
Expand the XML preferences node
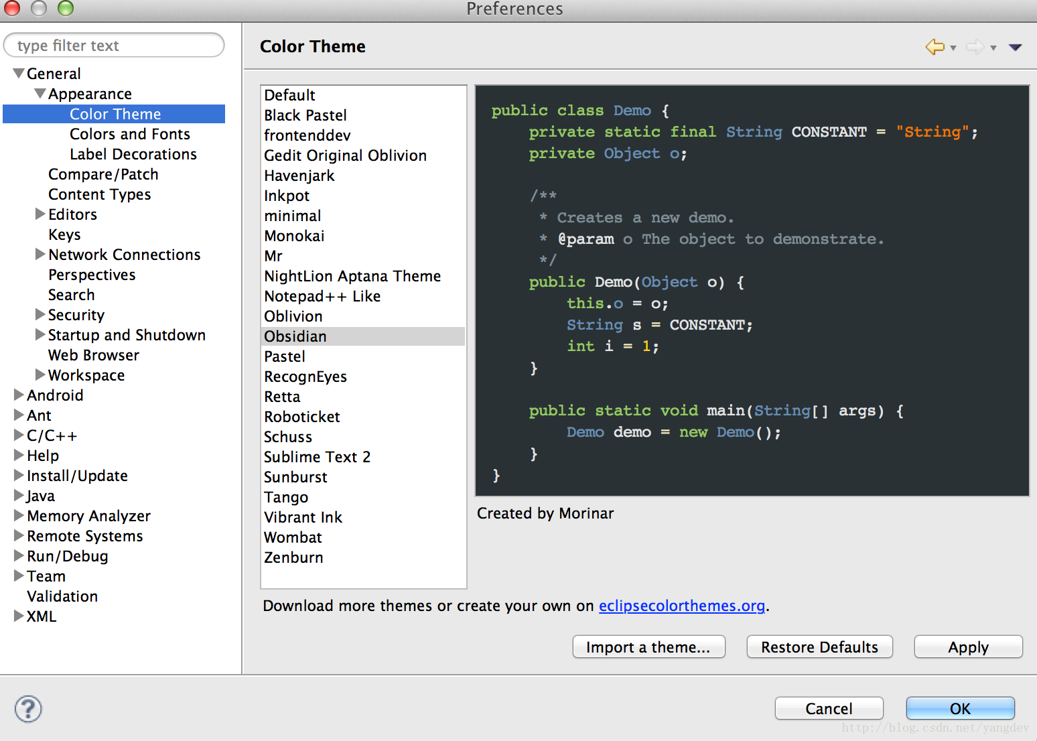tap(19, 616)
